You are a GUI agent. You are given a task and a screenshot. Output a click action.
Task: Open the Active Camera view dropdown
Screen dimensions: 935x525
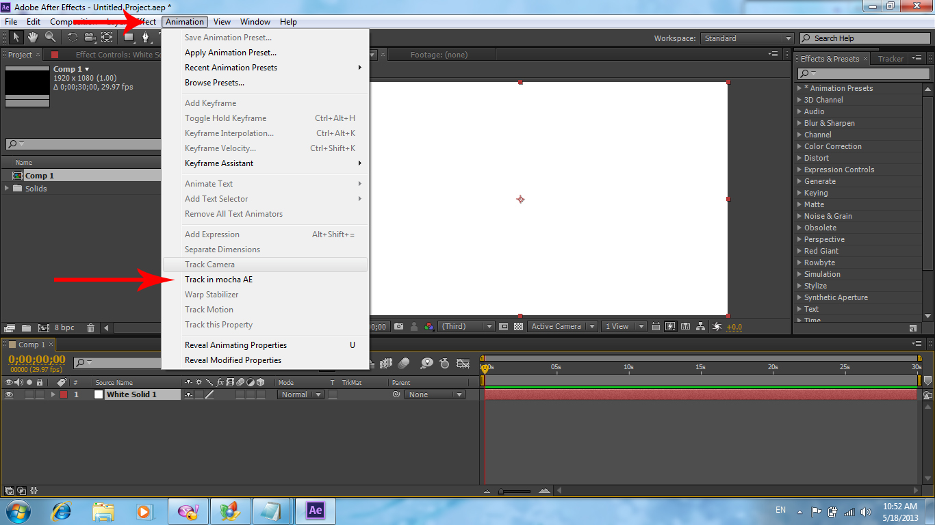click(x=563, y=327)
